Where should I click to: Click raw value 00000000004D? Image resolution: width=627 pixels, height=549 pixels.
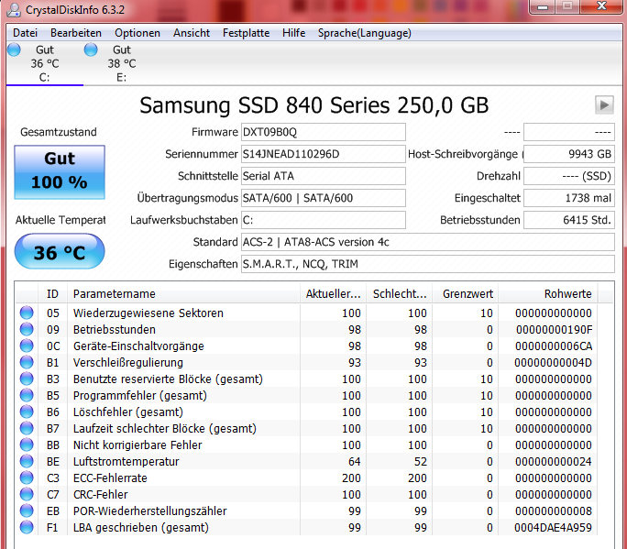(x=553, y=362)
